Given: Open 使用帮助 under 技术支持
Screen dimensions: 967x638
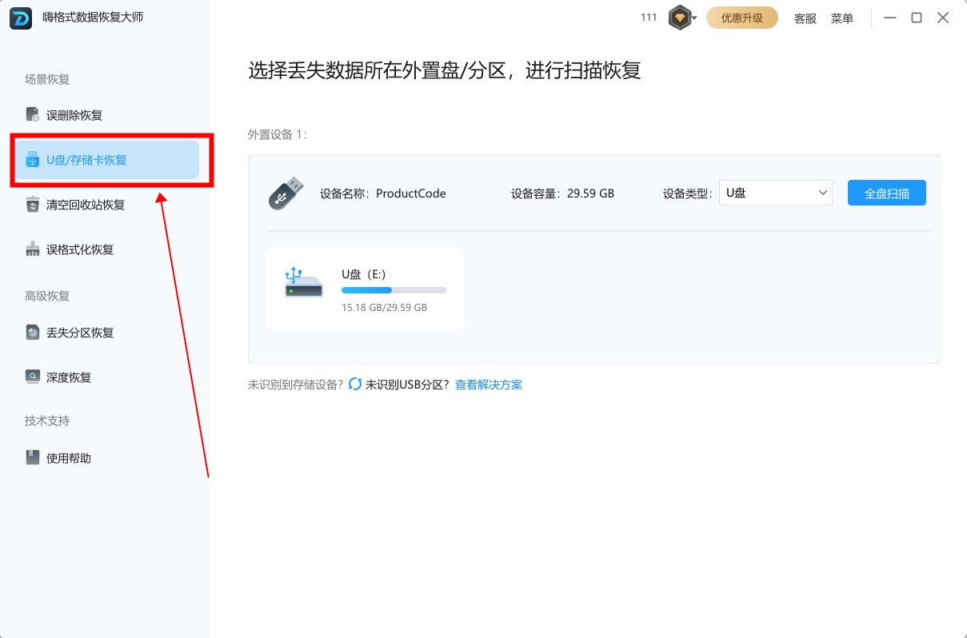Looking at the screenshot, I should [x=107, y=458].
